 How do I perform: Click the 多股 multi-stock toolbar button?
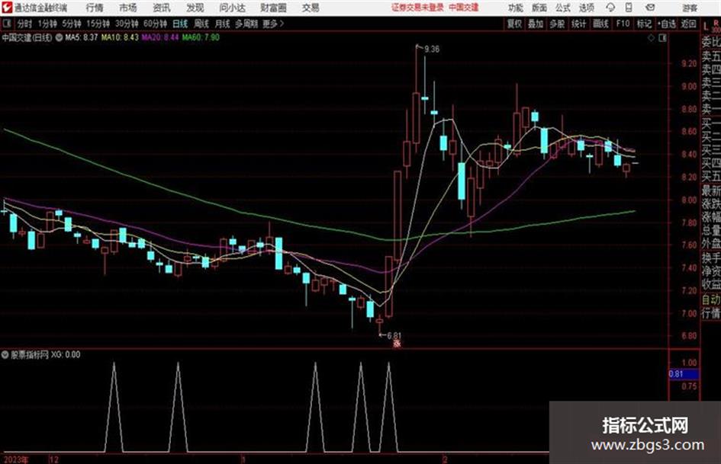[557, 24]
